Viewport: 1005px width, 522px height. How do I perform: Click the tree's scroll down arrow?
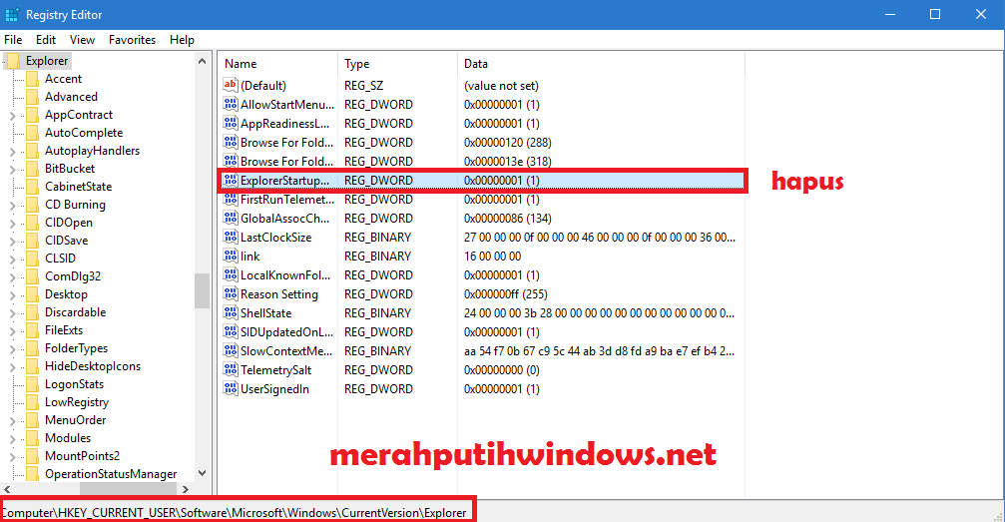coord(202,473)
